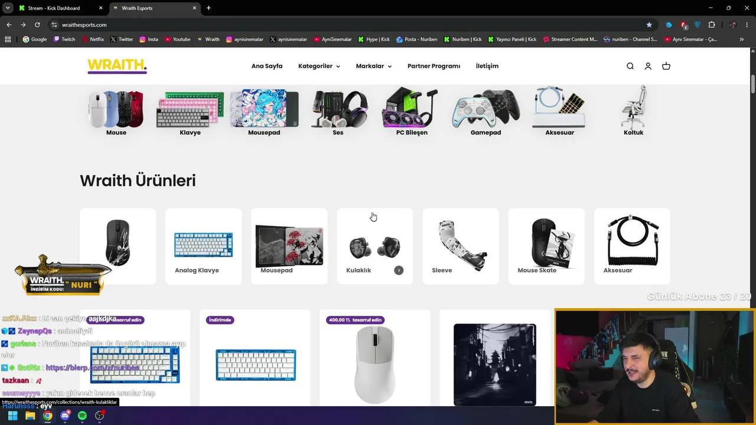Open the Chrome three-dot menu

tap(747, 25)
